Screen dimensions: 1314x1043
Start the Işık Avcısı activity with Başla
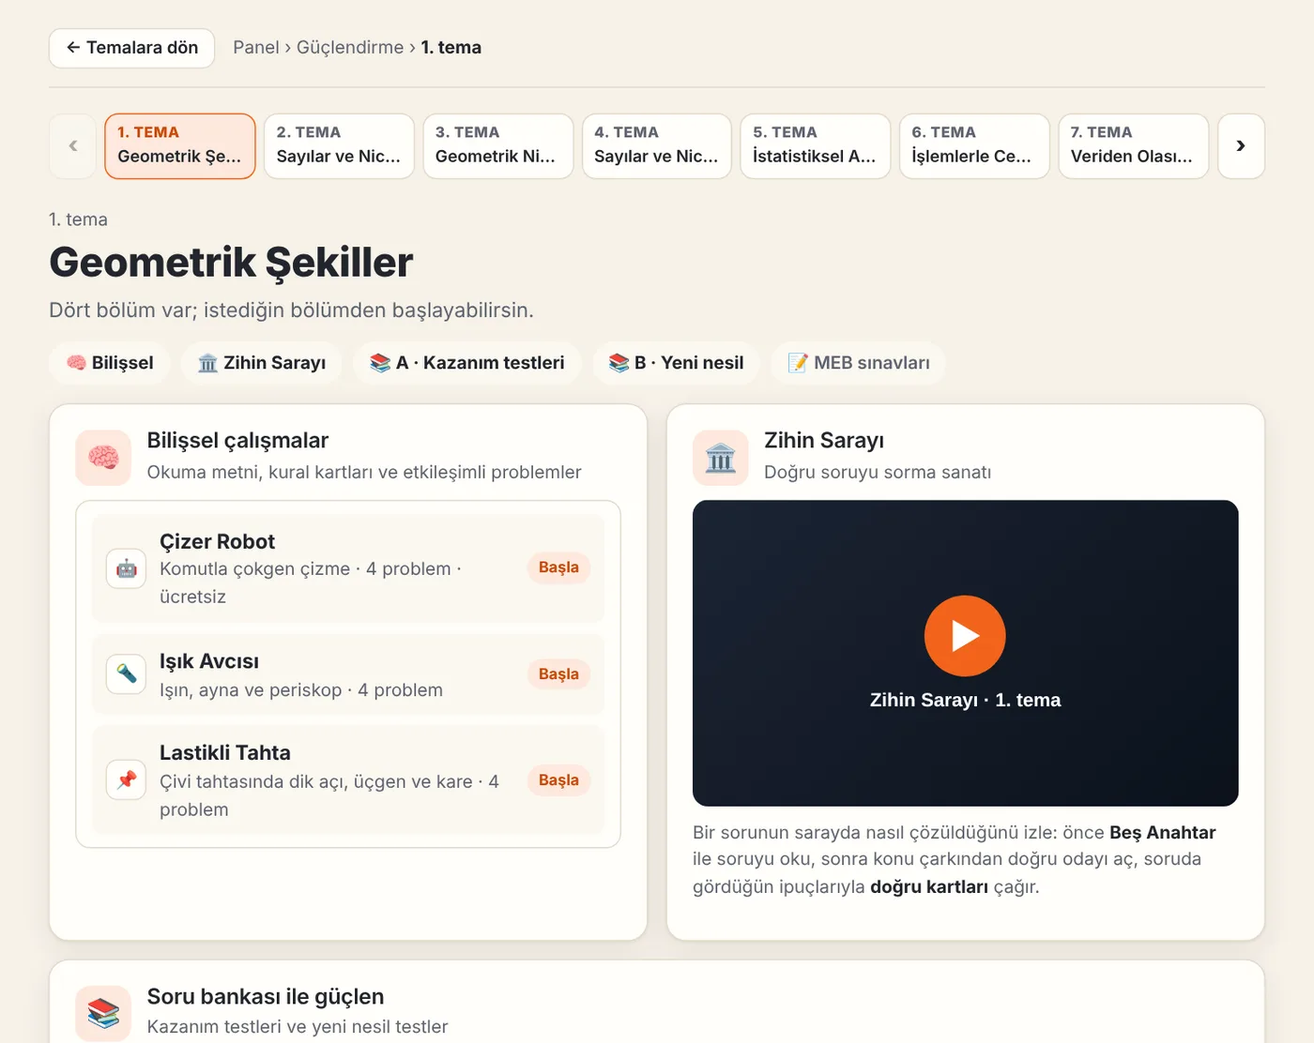click(x=558, y=674)
